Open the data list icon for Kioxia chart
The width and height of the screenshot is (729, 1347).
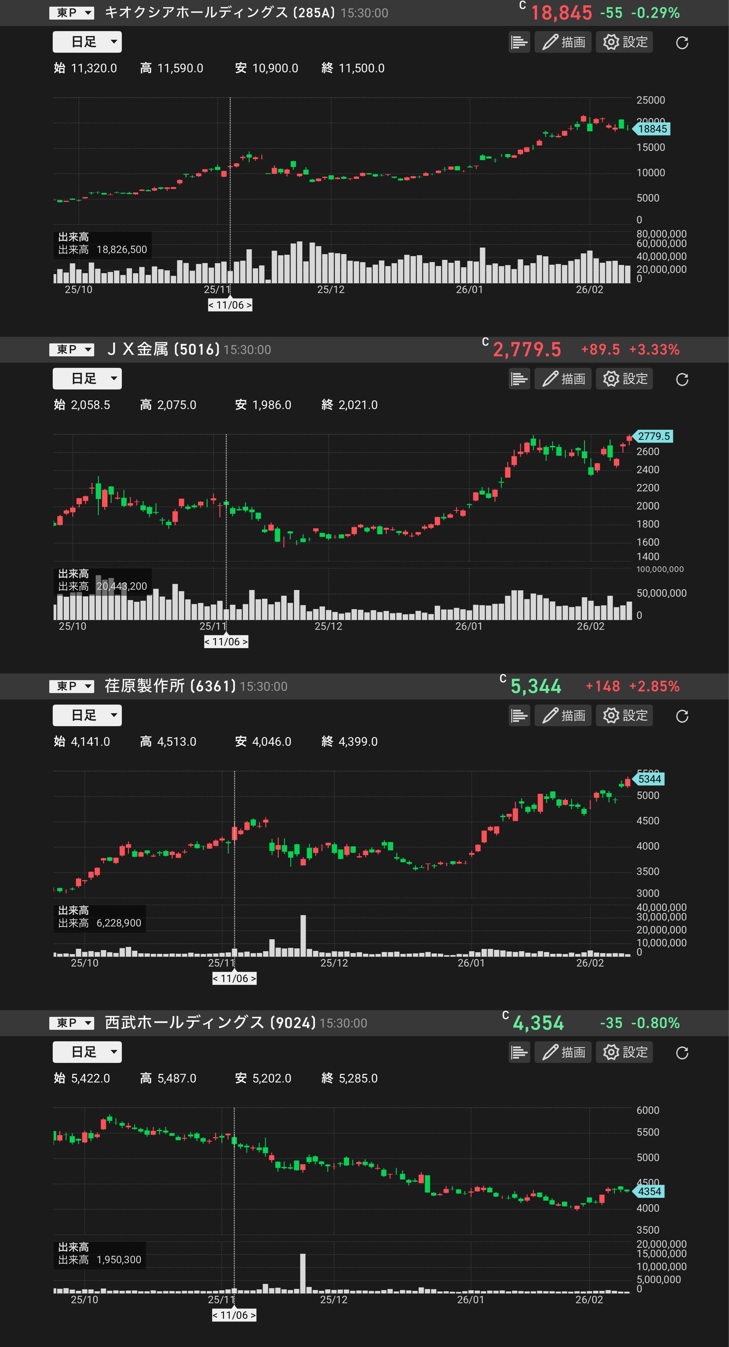pyautogui.click(x=519, y=42)
